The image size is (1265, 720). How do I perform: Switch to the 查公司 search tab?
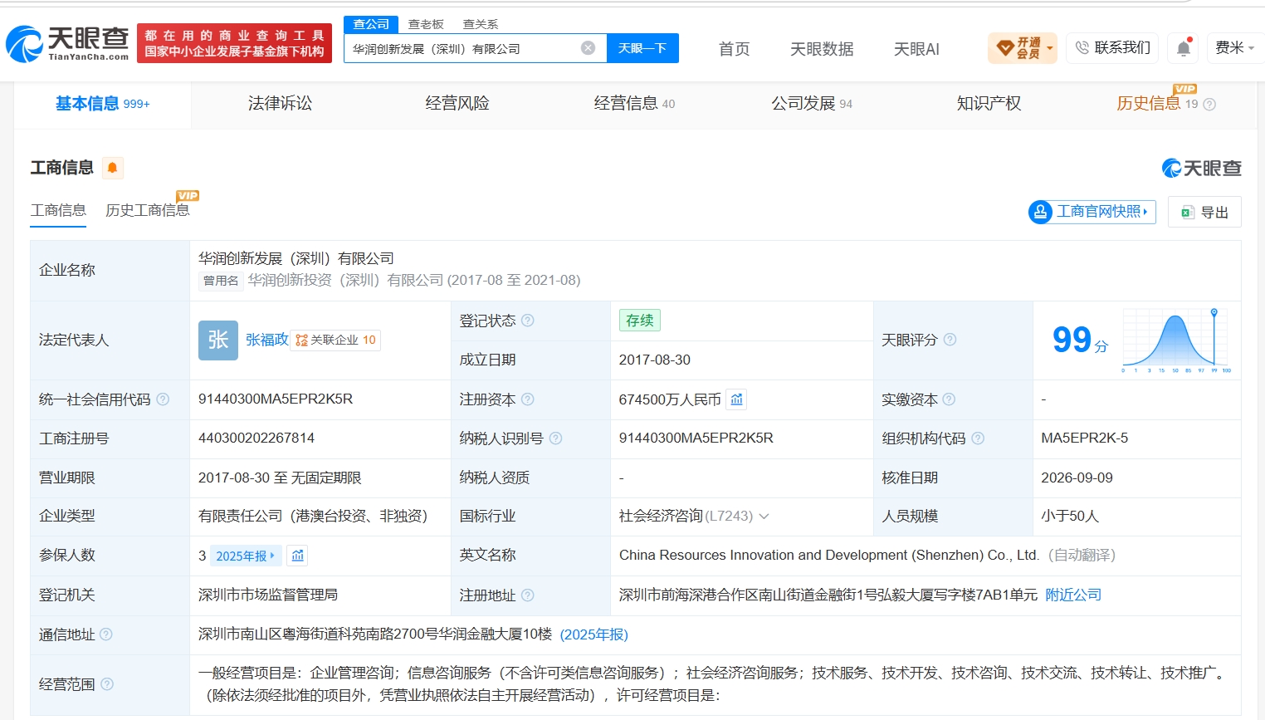(x=371, y=25)
